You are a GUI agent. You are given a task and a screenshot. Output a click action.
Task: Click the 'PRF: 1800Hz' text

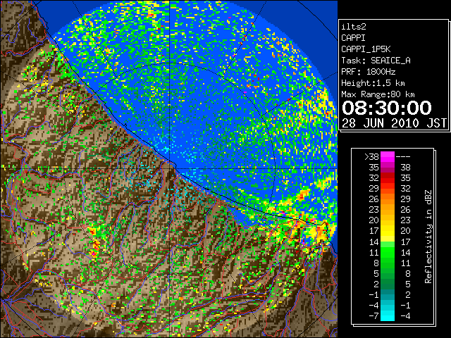pos(368,72)
